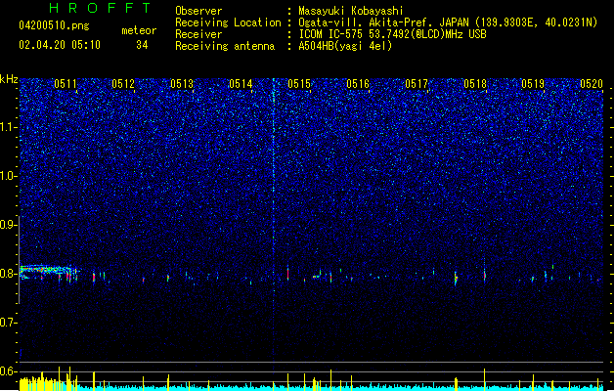Click the 0517 time marker
This screenshot has height=391, width=615.
pyautogui.click(x=417, y=84)
